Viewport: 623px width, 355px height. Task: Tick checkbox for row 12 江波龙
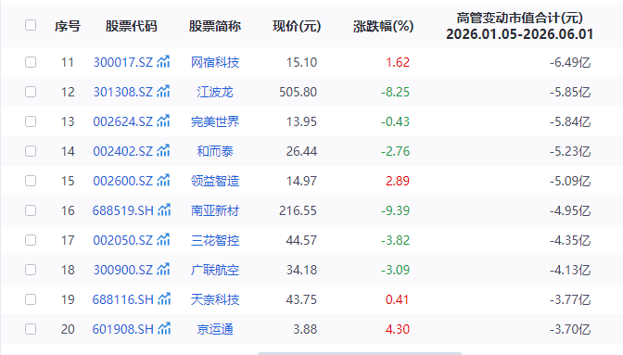31,92
